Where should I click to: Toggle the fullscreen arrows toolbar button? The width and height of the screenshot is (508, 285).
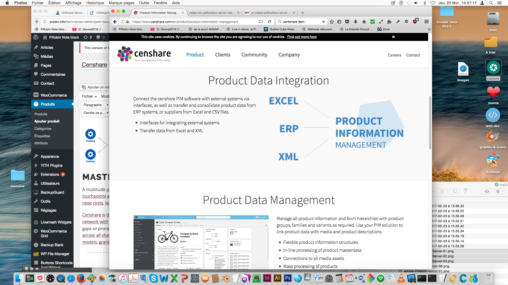(x=381, y=22)
